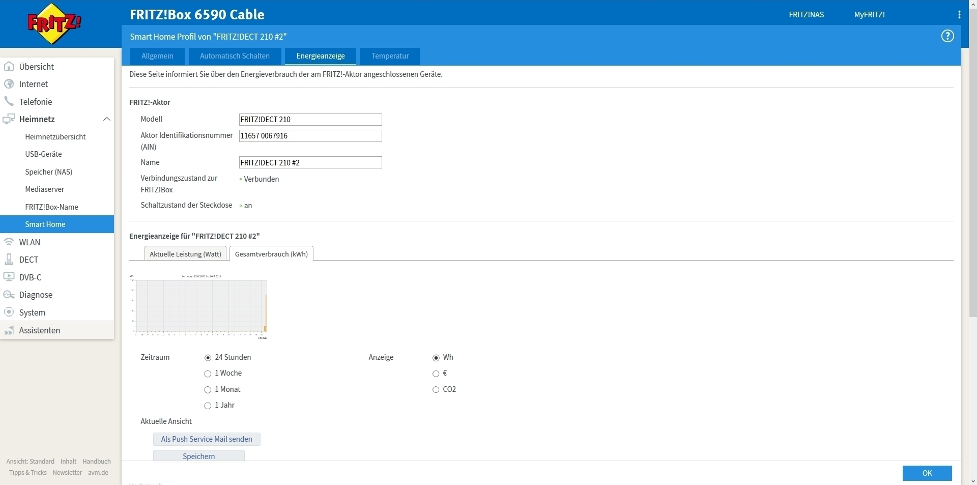Click Als Push Service Mail senden

(x=207, y=439)
